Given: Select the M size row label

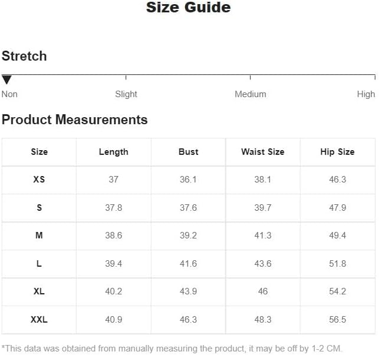Looking at the screenshot, I should tap(39, 235).
